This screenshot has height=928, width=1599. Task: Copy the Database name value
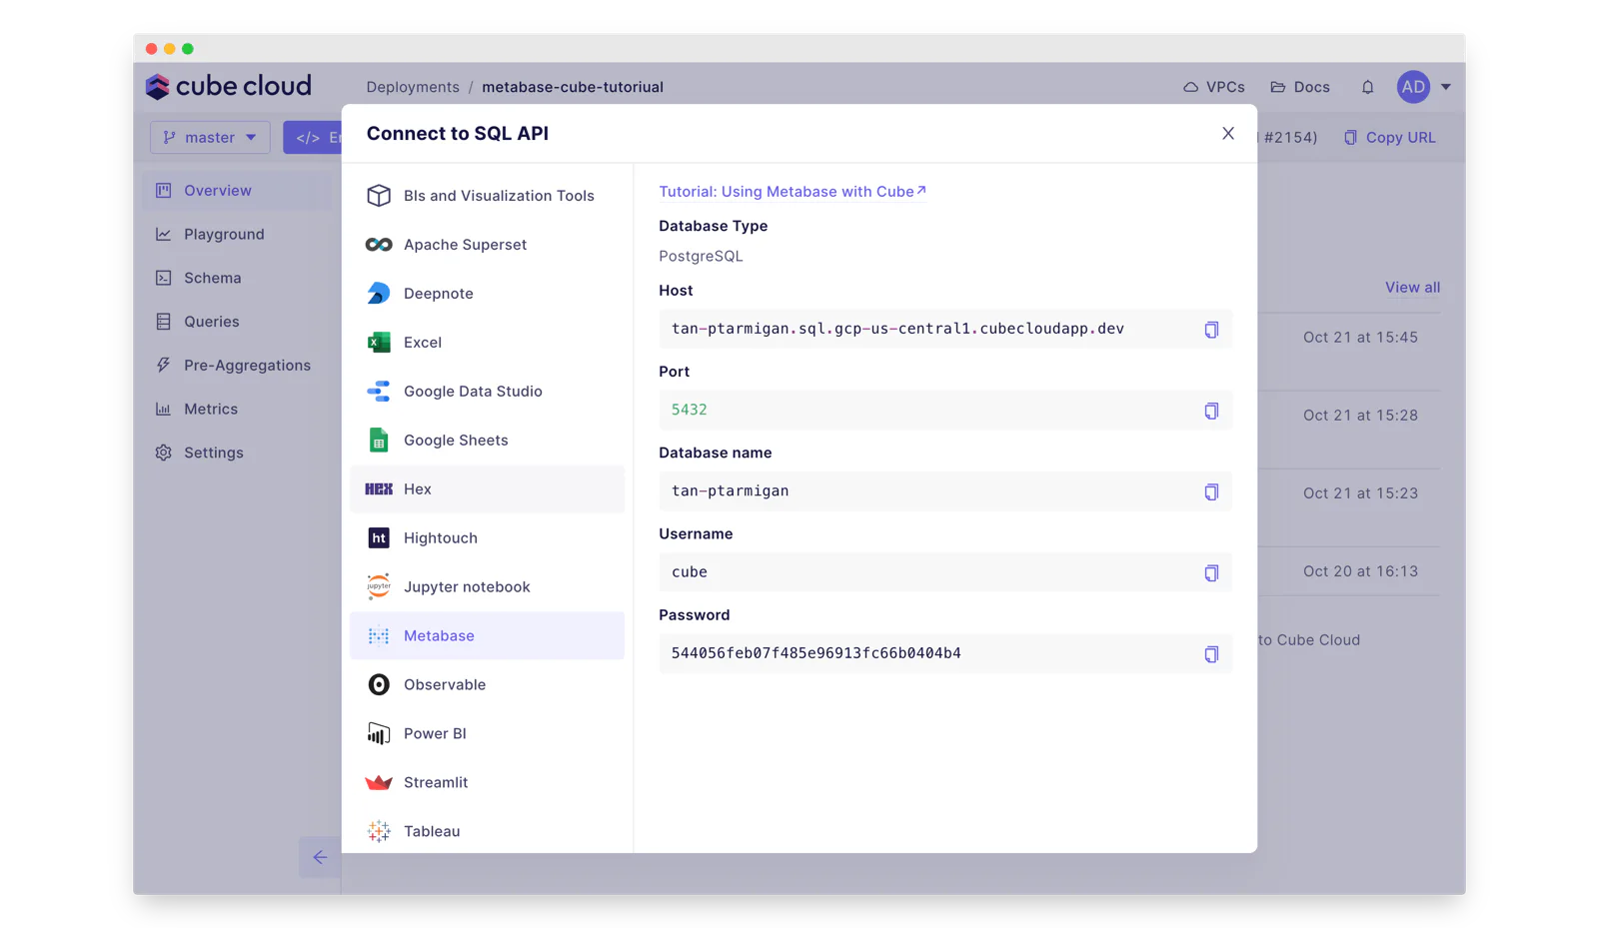(1211, 491)
